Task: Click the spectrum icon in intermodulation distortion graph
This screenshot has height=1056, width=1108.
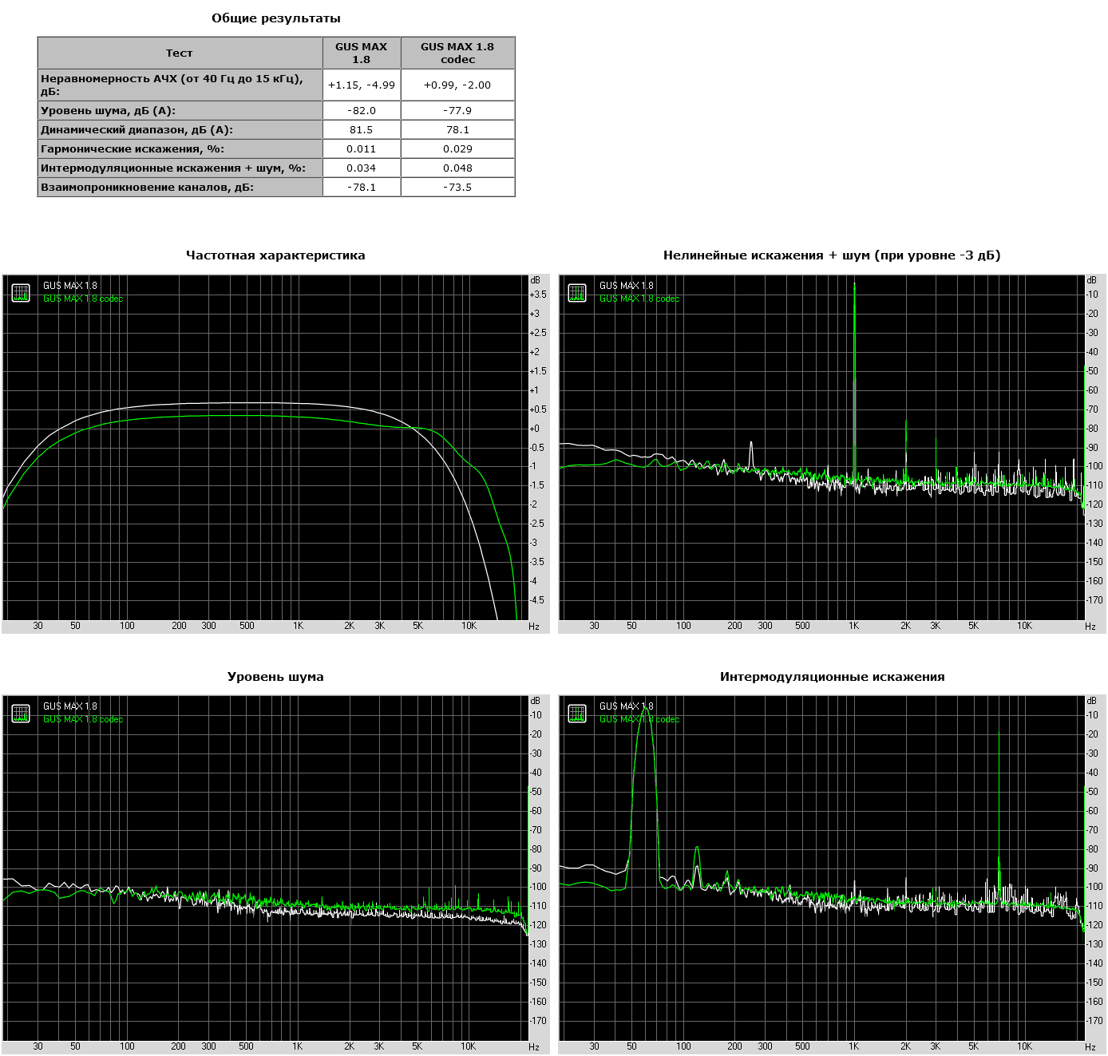Action: [x=577, y=714]
